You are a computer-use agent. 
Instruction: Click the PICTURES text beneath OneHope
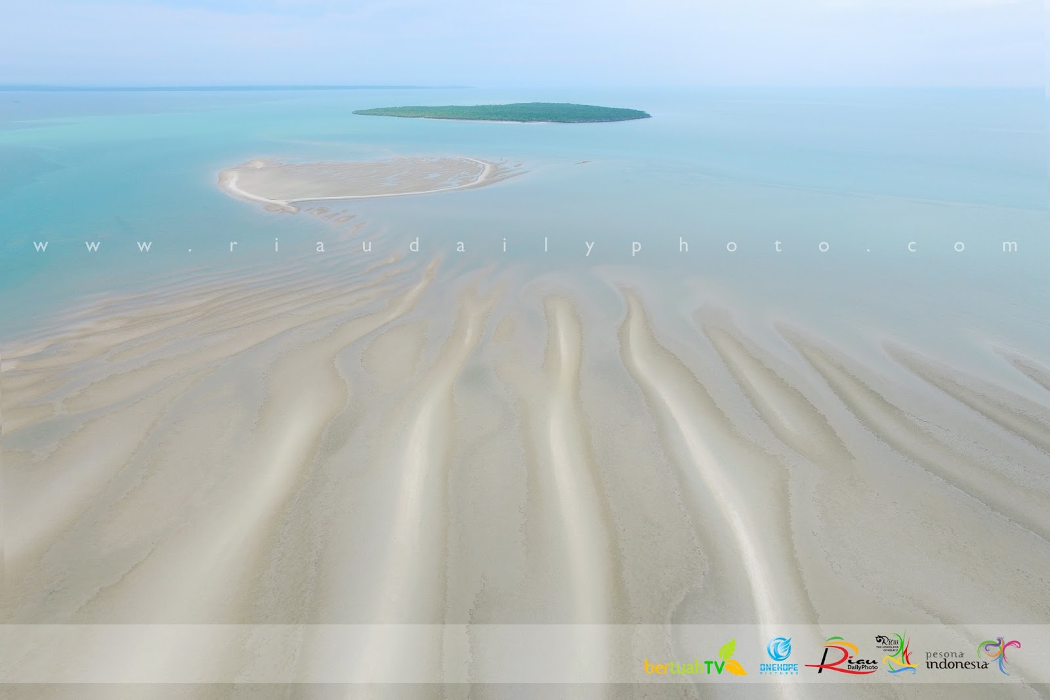coord(780,674)
